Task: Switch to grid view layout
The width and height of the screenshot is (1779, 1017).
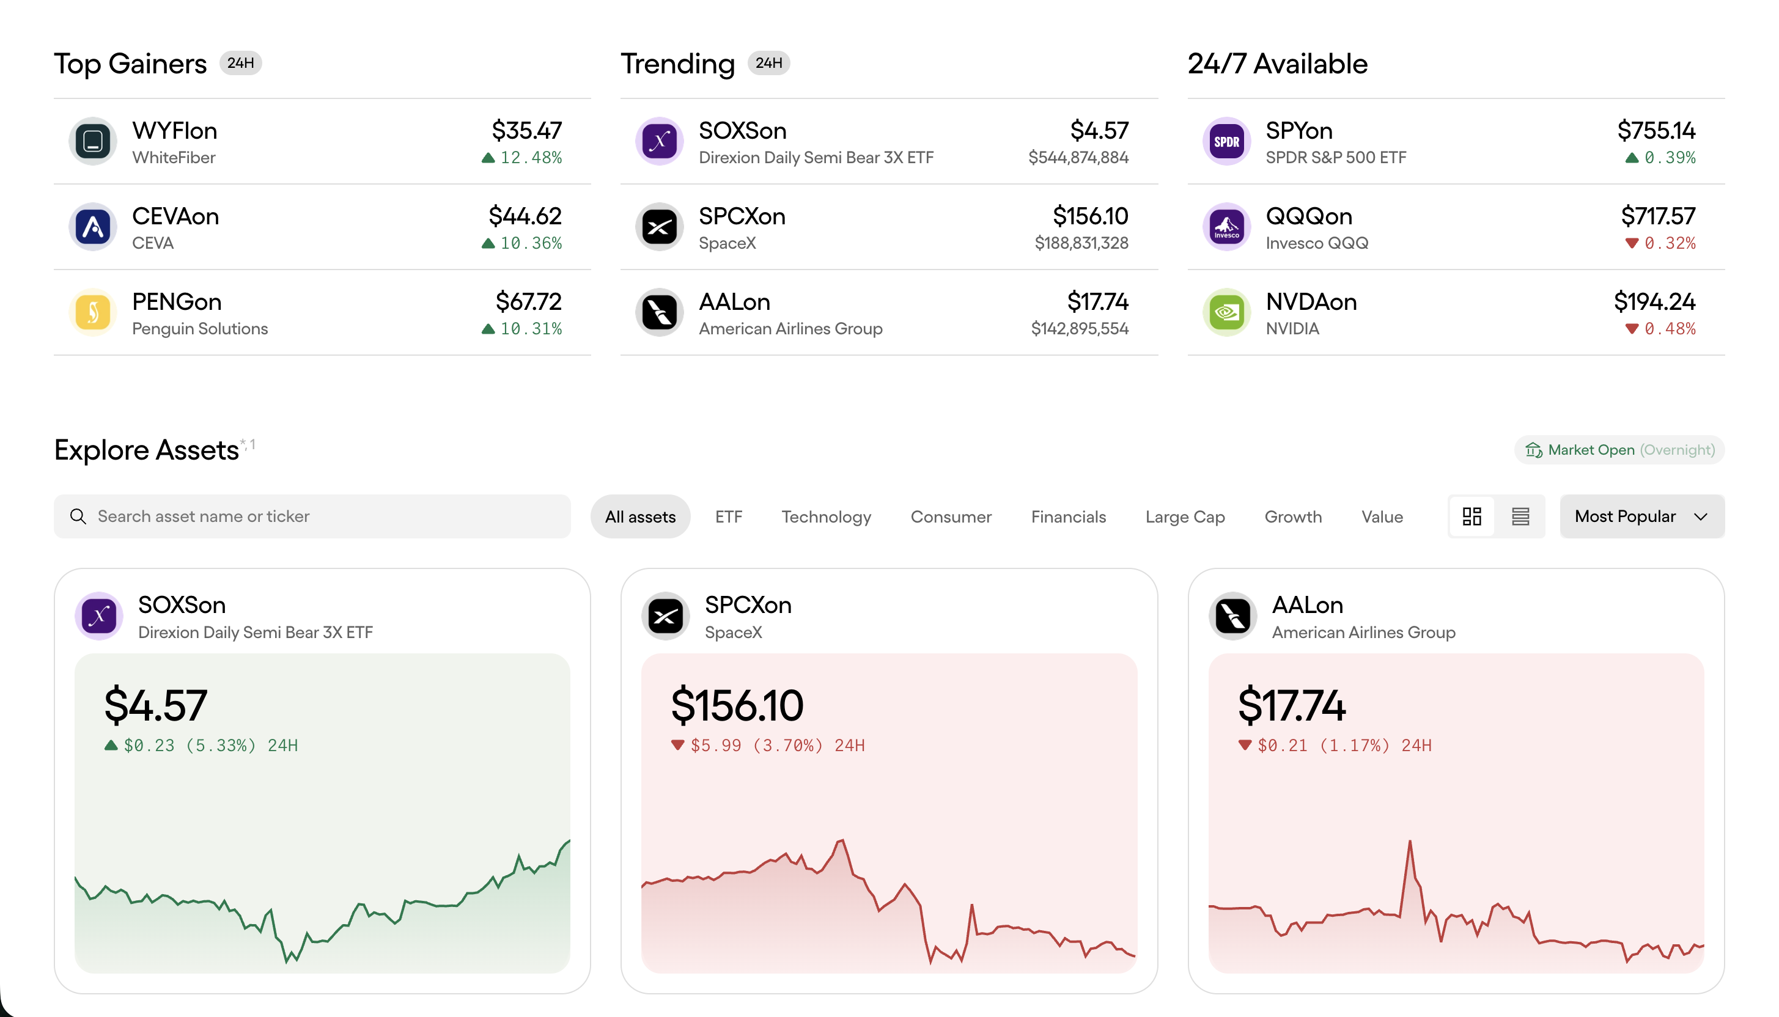Action: 1471,516
